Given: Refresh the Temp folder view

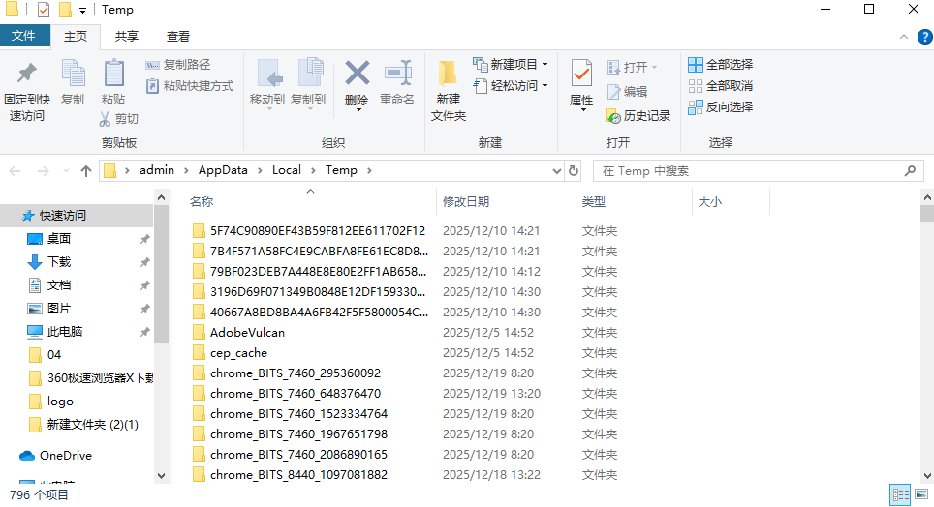Looking at the screenshot, I should (574, 171).
